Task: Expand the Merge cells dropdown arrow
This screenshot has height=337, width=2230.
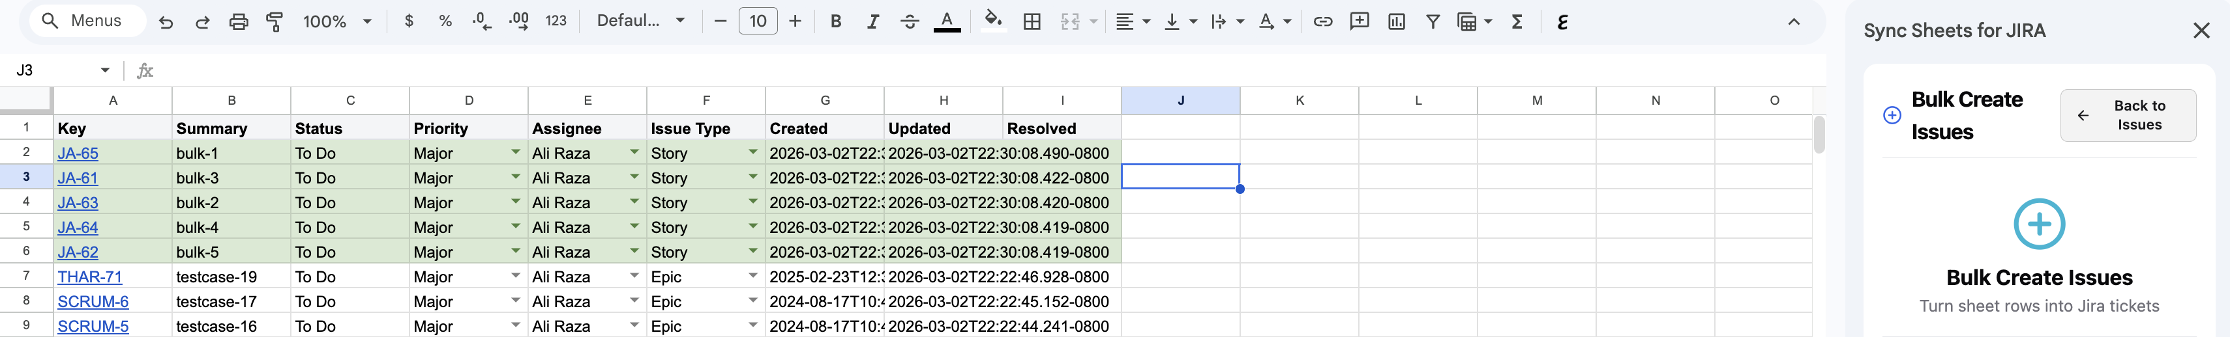Action: click(1093, 21)
